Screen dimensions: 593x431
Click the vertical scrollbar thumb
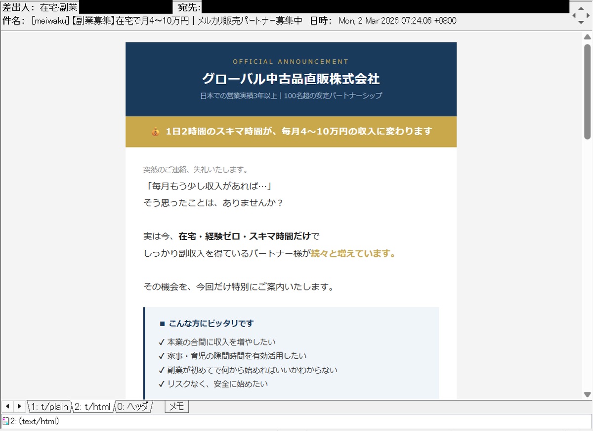tap(588, 92)
